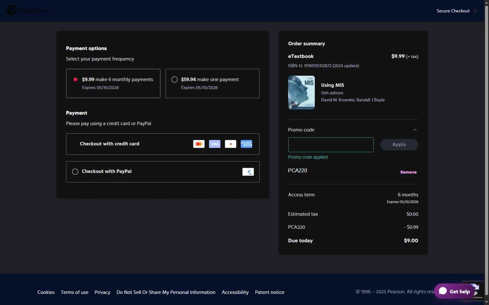Click the 'Due today' $9.00 amount
The image size is (489, 305).
coord(411,241)
